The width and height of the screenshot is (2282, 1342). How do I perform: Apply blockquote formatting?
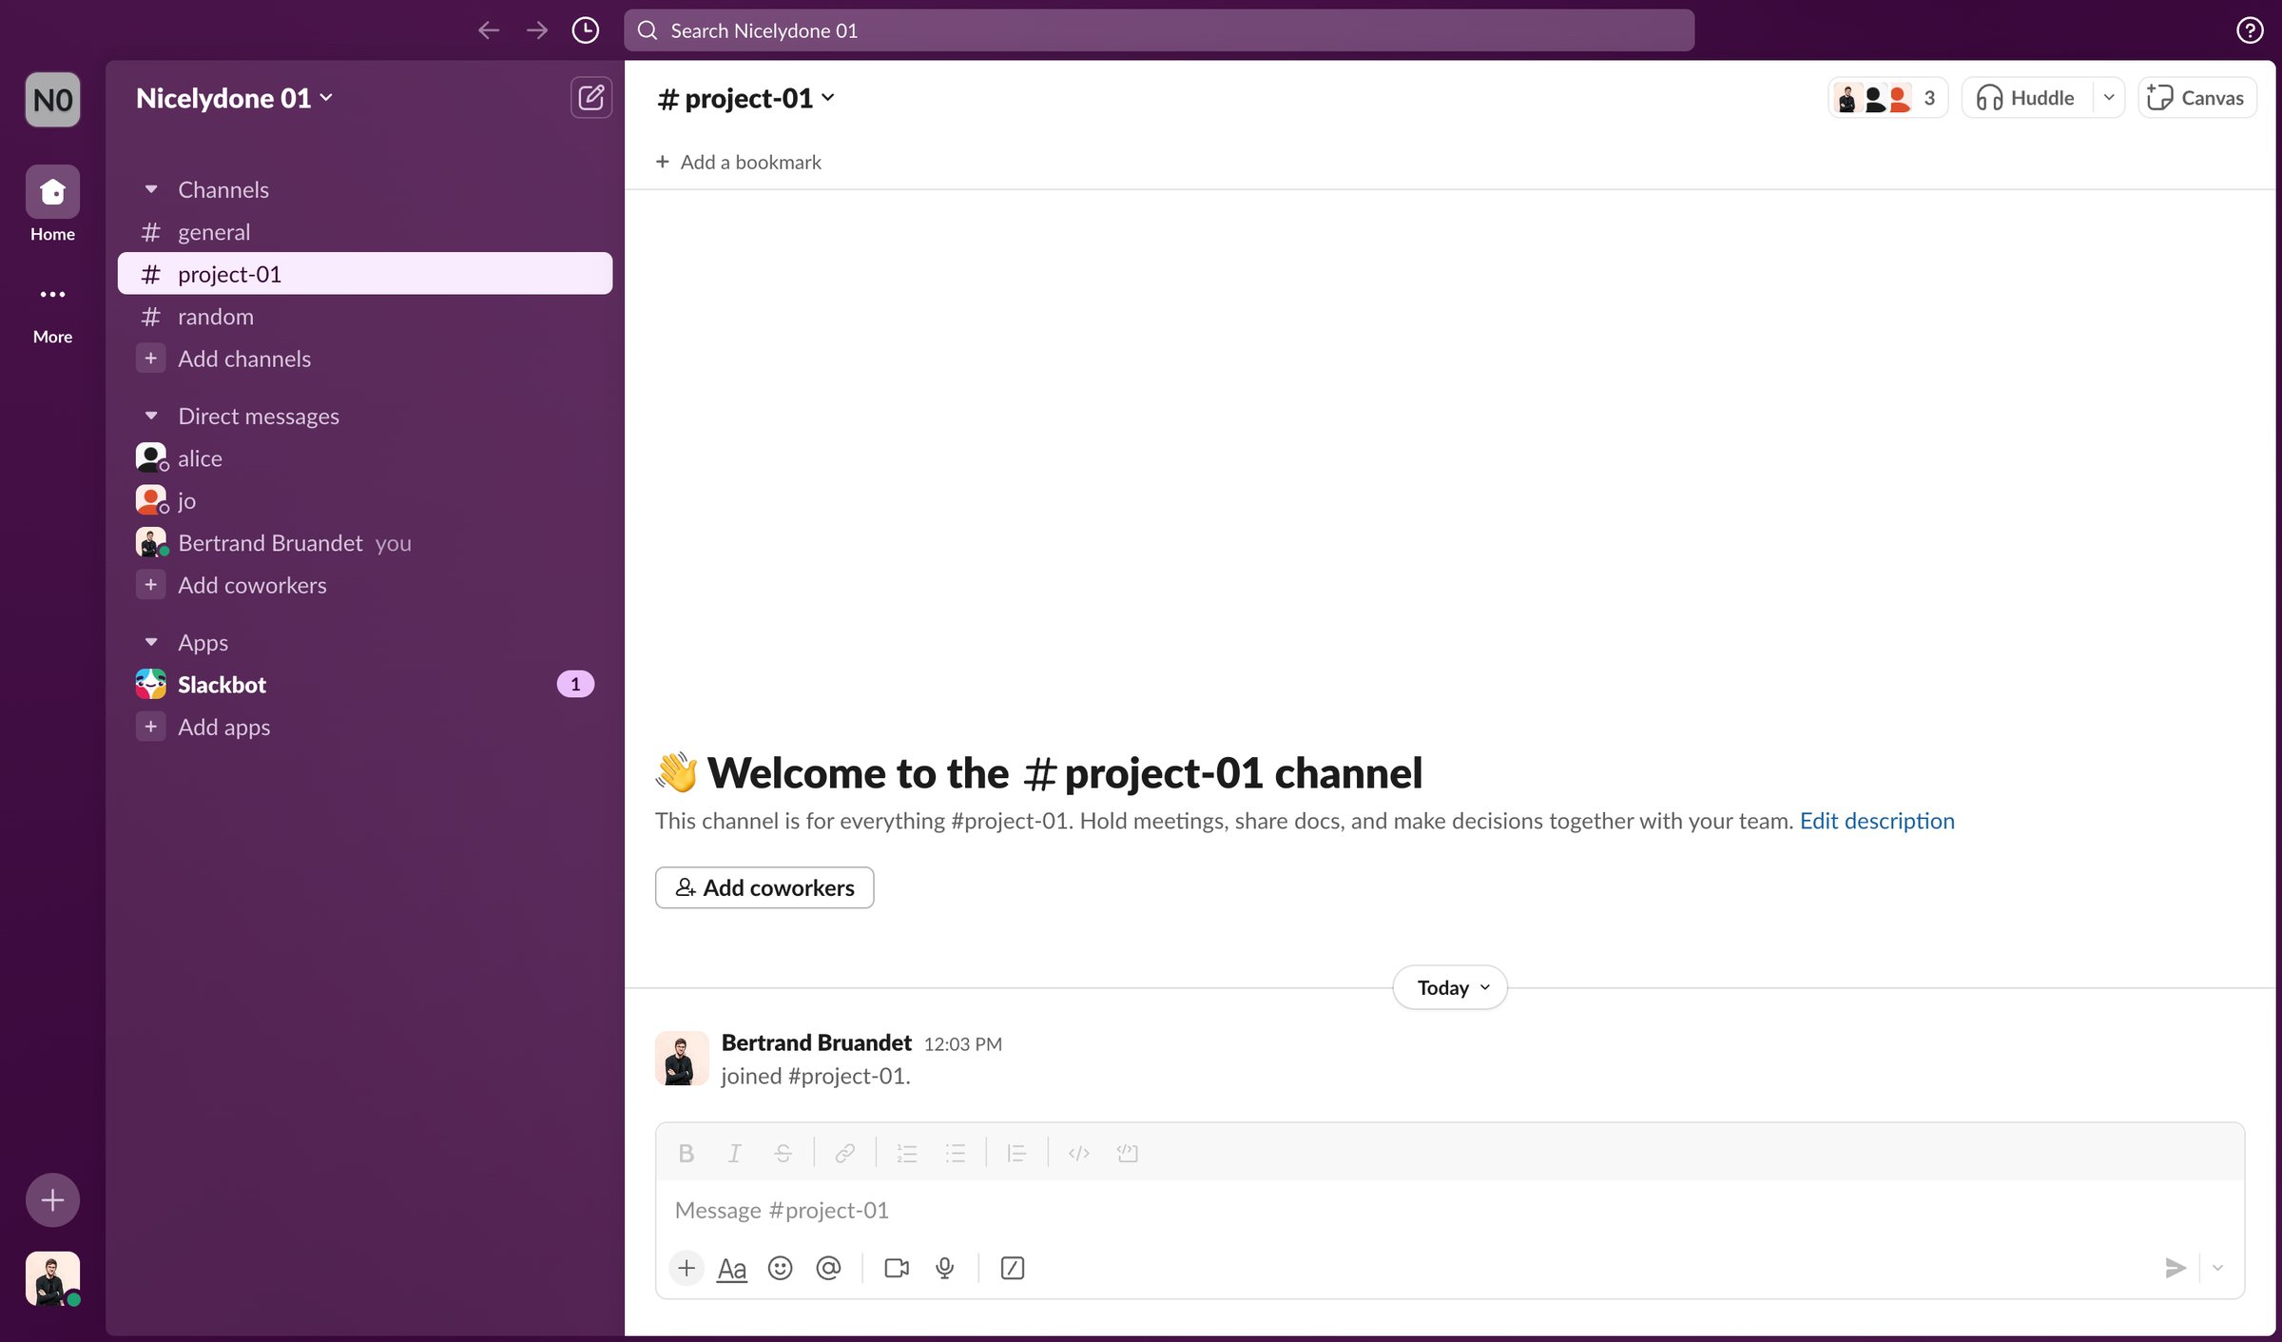1016,1154
